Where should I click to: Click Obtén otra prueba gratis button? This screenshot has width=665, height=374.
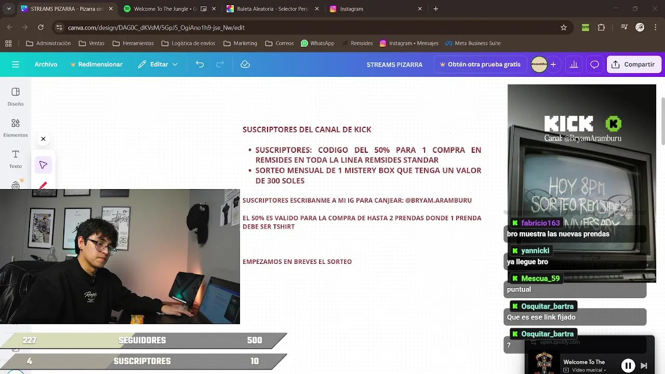(x=480, y=64)
